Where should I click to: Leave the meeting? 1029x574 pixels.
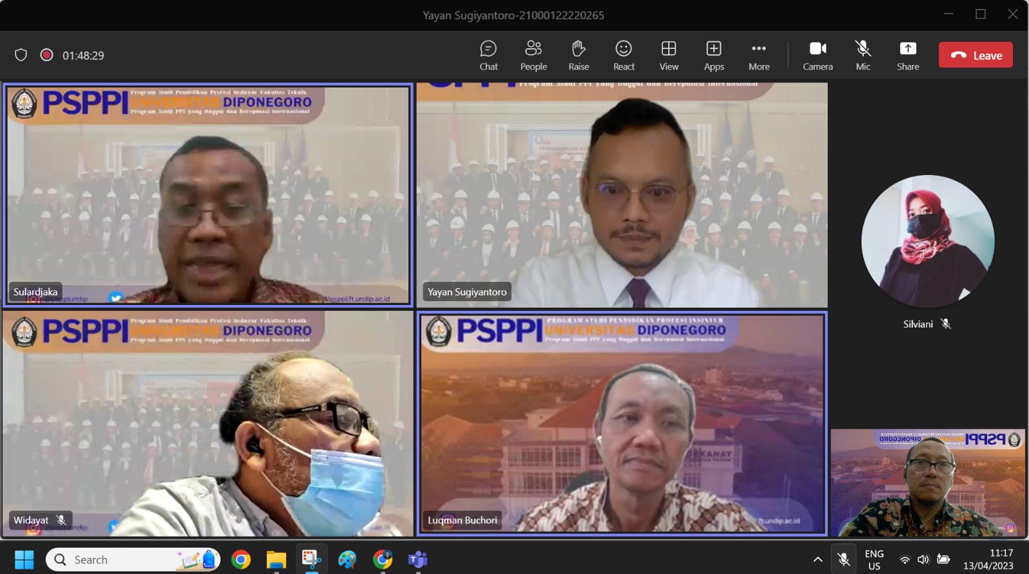[x=976, y=55]
